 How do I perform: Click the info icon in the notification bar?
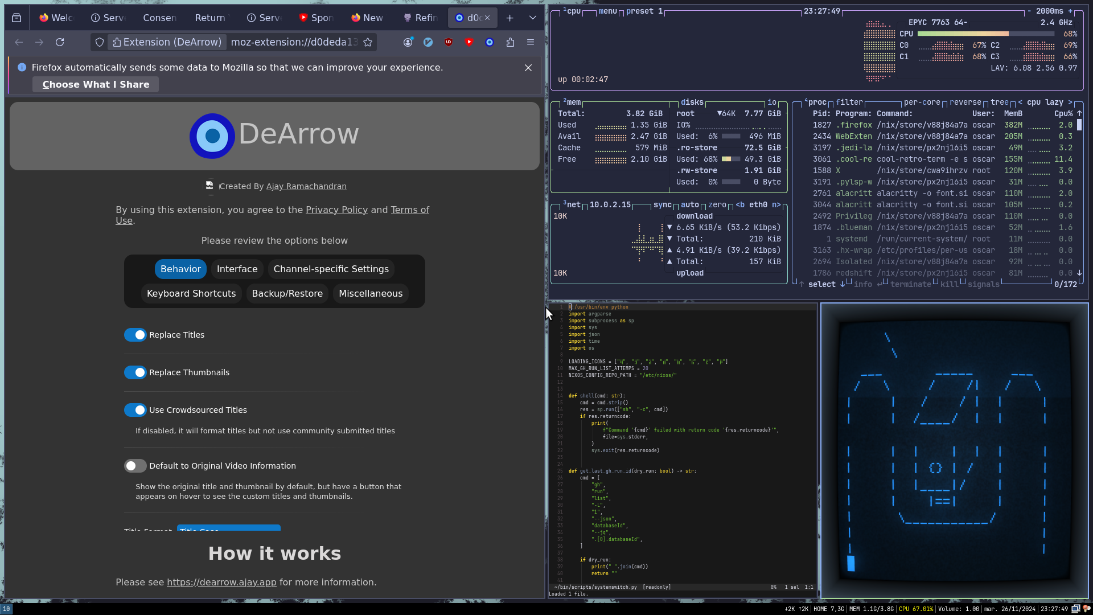click(22, 67)
